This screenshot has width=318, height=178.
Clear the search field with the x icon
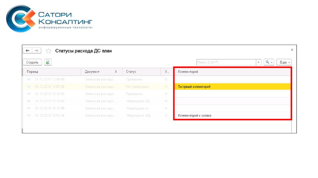point(258,62)
